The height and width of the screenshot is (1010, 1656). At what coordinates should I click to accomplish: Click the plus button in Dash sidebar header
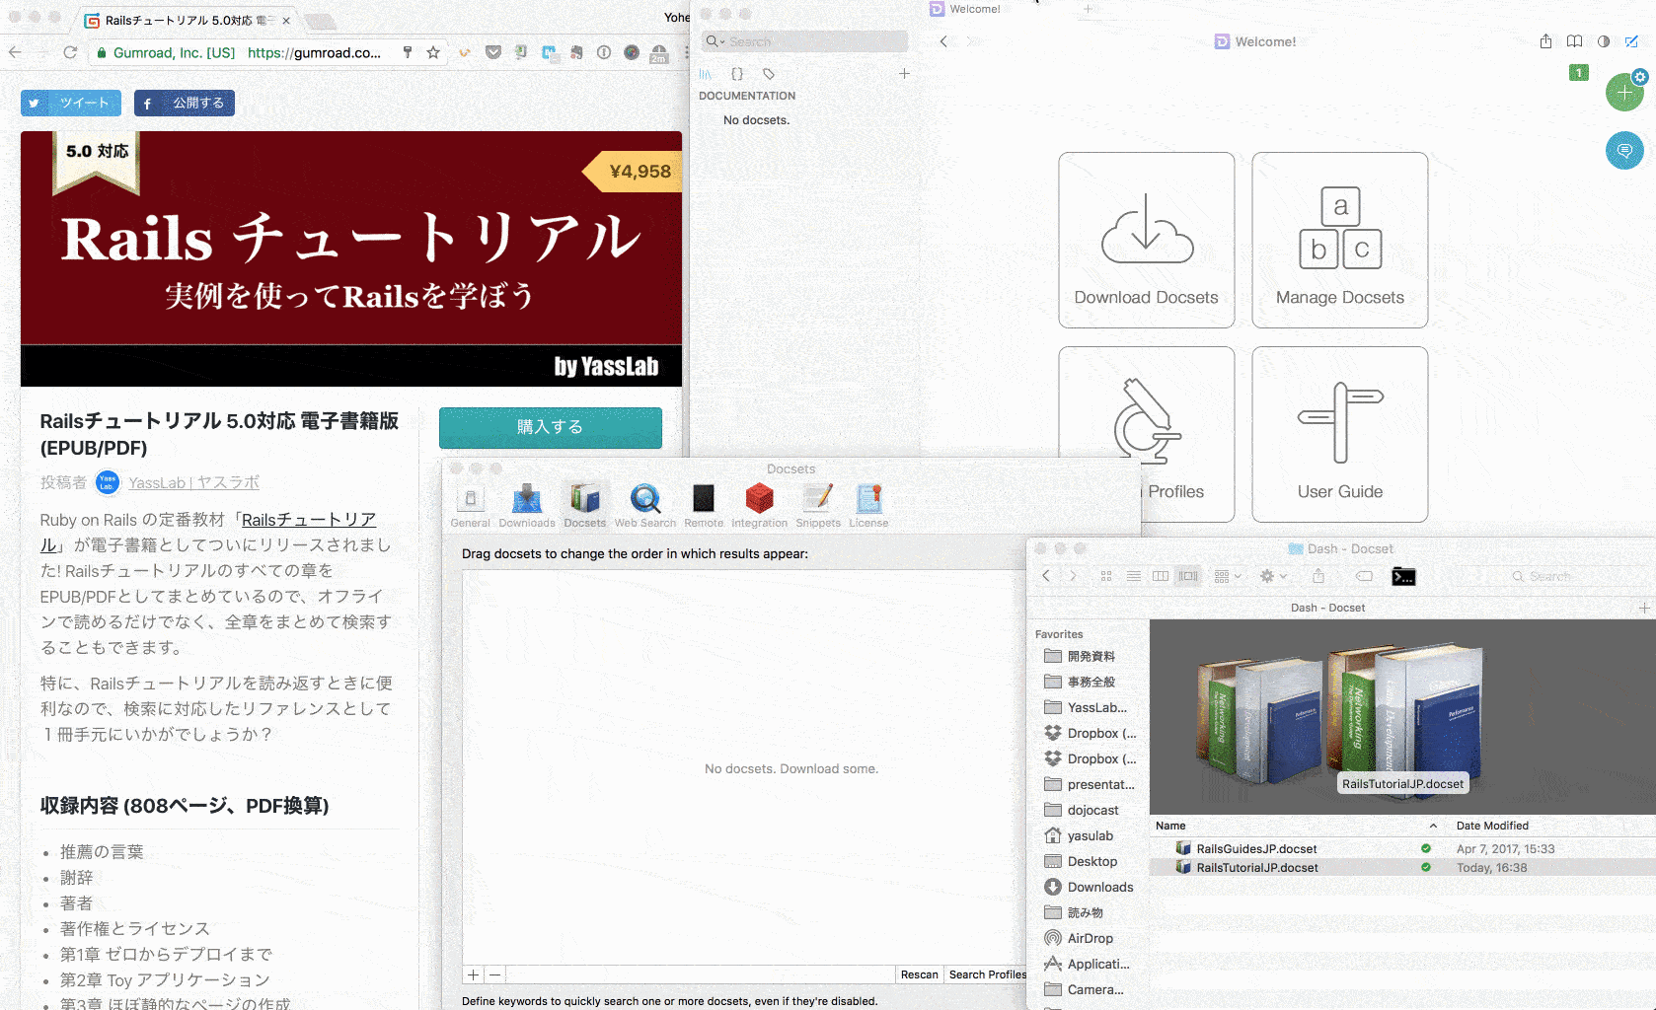904,74
